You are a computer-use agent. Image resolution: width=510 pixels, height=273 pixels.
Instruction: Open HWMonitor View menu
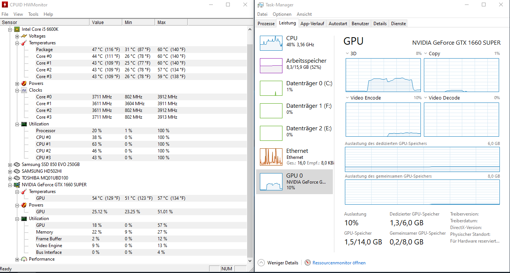pyautogui.click(x=18, y=14)
